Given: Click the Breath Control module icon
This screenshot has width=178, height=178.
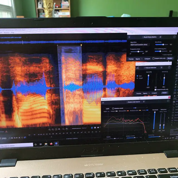Looking at the screenshot, I should tap(138, 68).
